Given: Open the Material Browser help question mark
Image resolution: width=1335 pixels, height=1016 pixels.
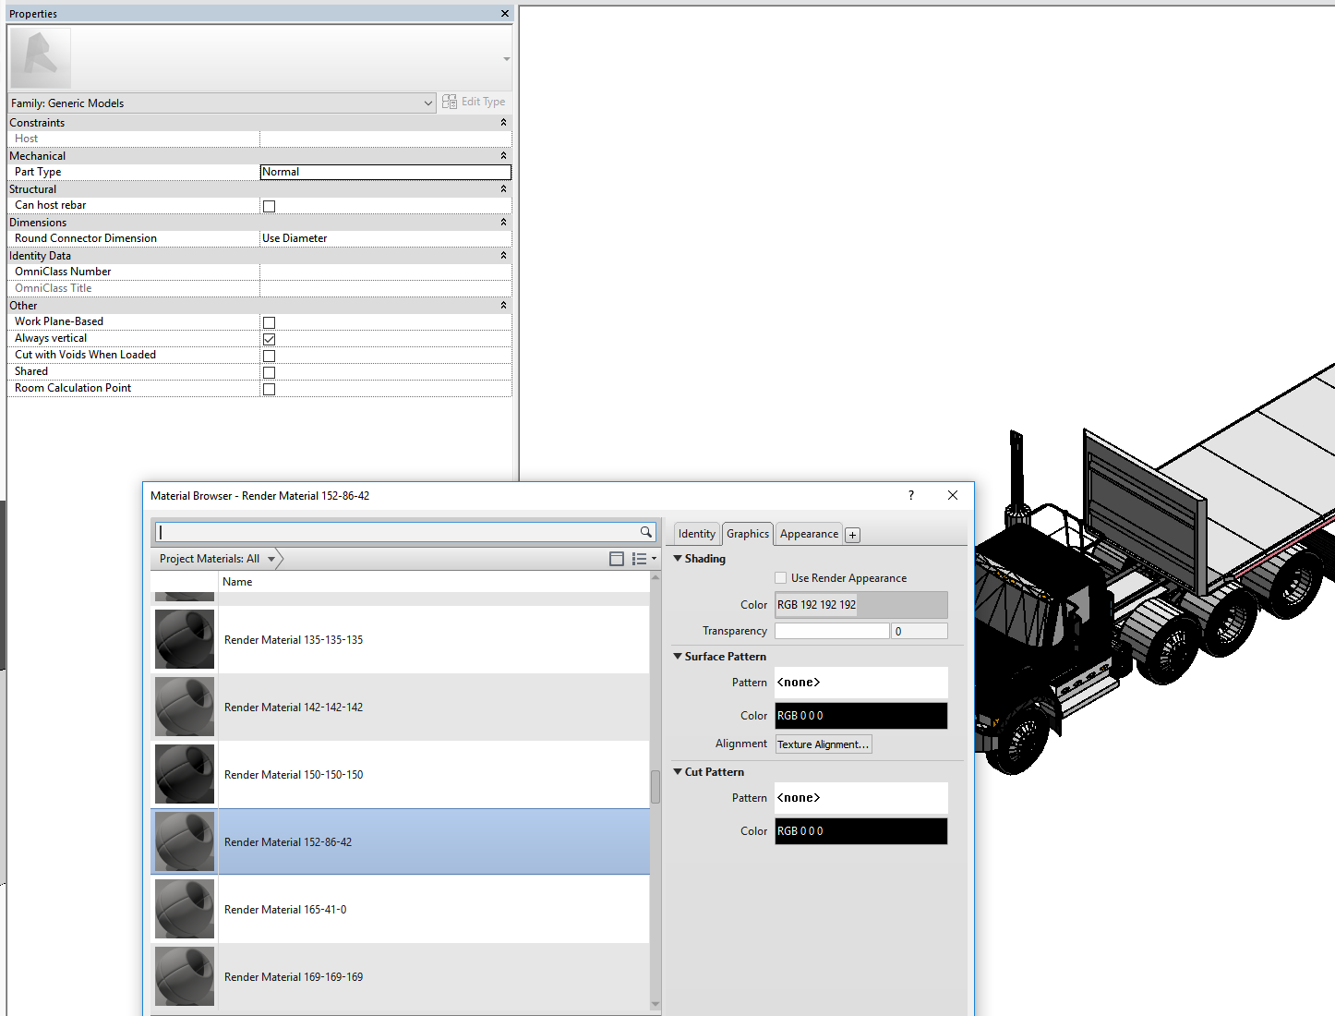Looking at the screenshot, I should click(x=911, y=495).
